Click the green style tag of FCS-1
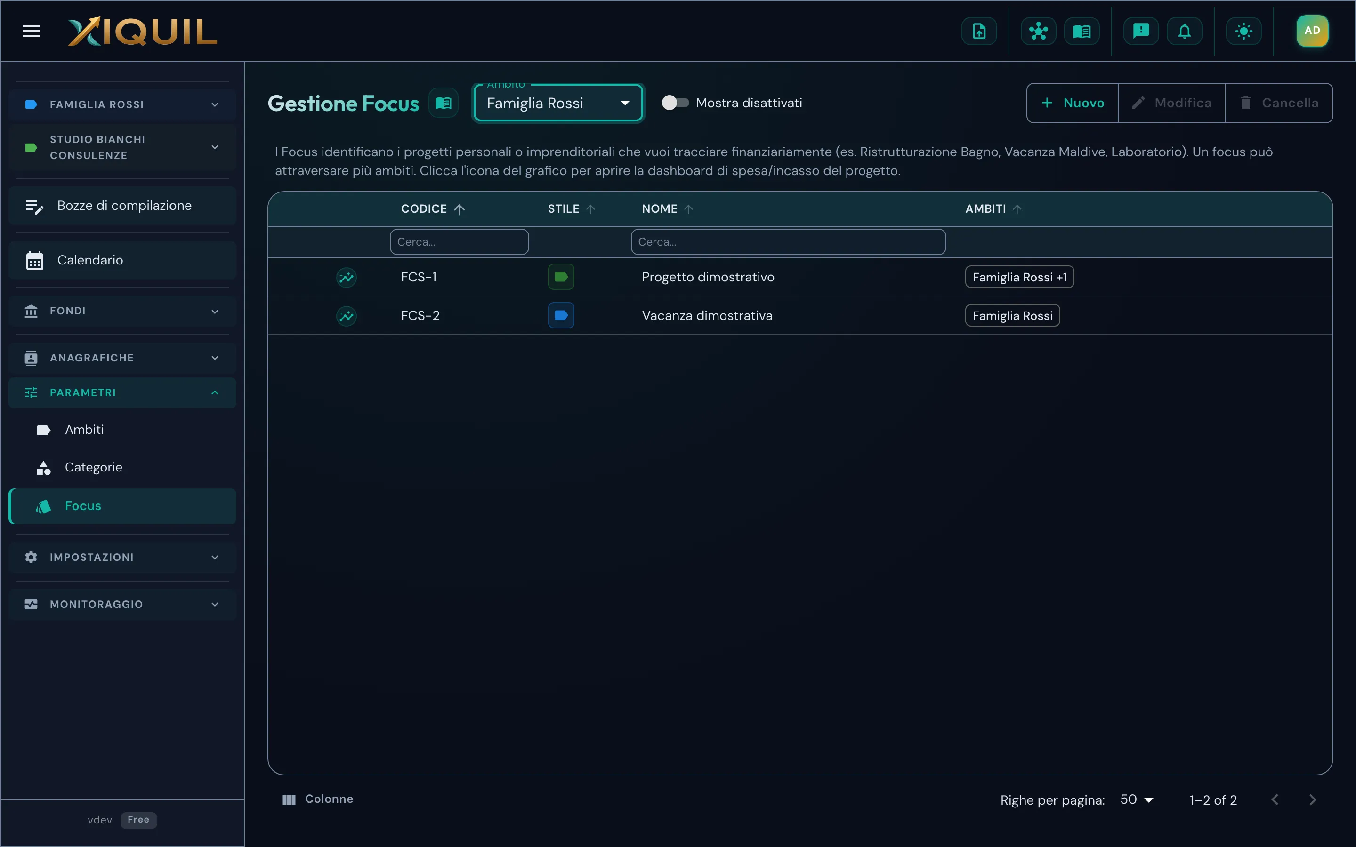Screen dimensions: 1356x847 point(561,277)
